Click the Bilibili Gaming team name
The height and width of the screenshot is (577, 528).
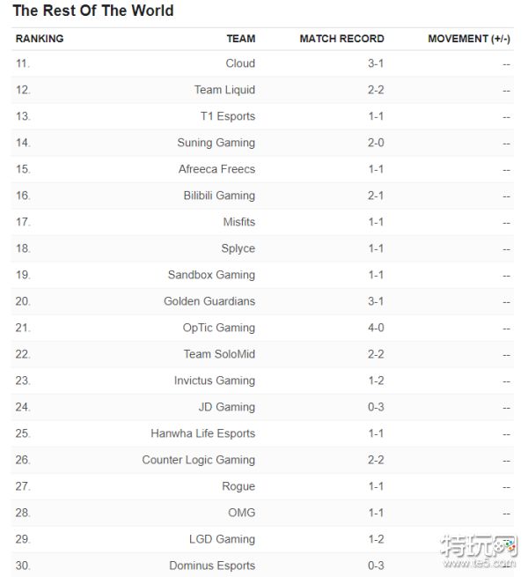coord(219,196)
